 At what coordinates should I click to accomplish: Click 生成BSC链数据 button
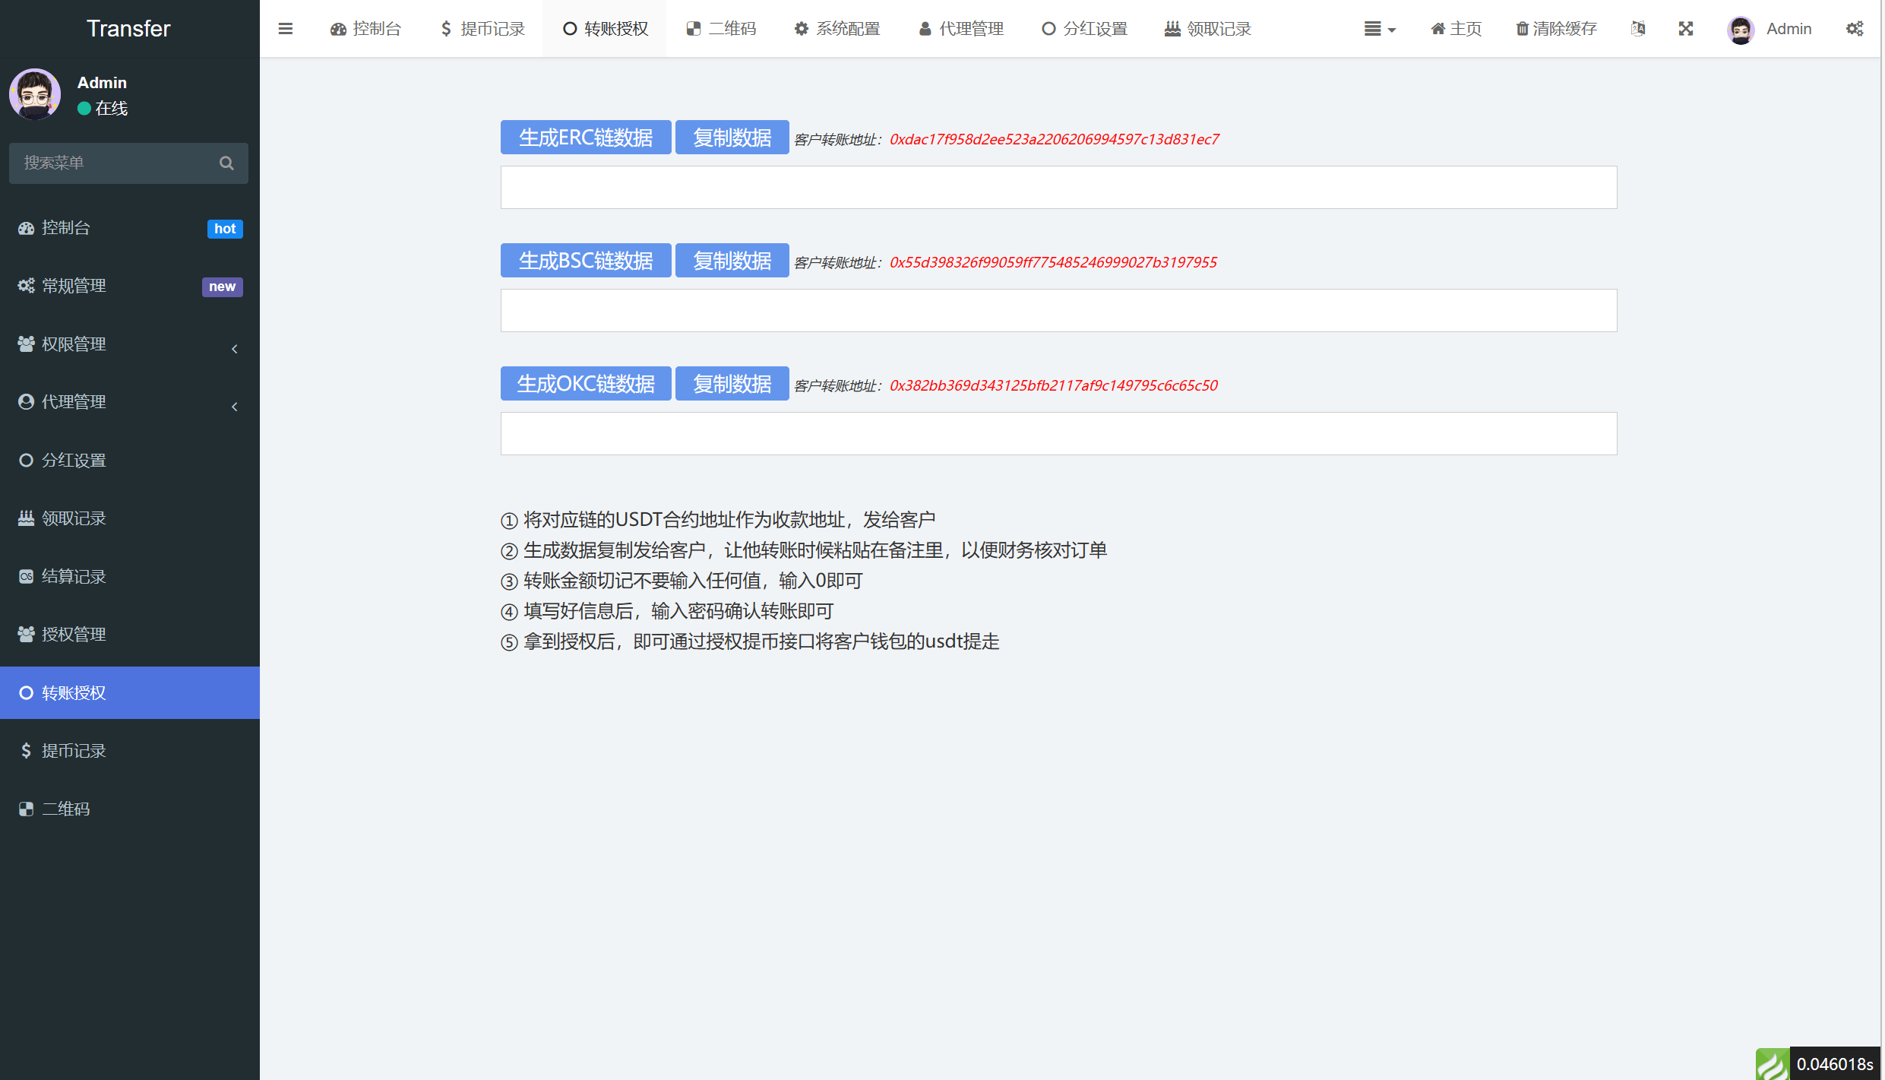pos(586,261)
